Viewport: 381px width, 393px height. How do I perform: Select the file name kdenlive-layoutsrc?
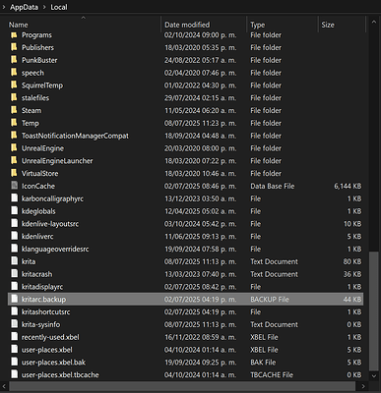point(50,224)
